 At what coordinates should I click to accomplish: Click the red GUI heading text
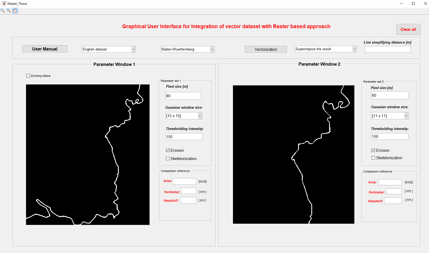coord(226,26)
